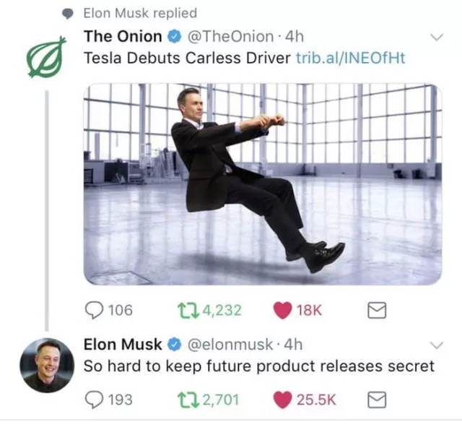Open The Onion's name link
Viewport: 462px width, 427px height.
(123, 37)
